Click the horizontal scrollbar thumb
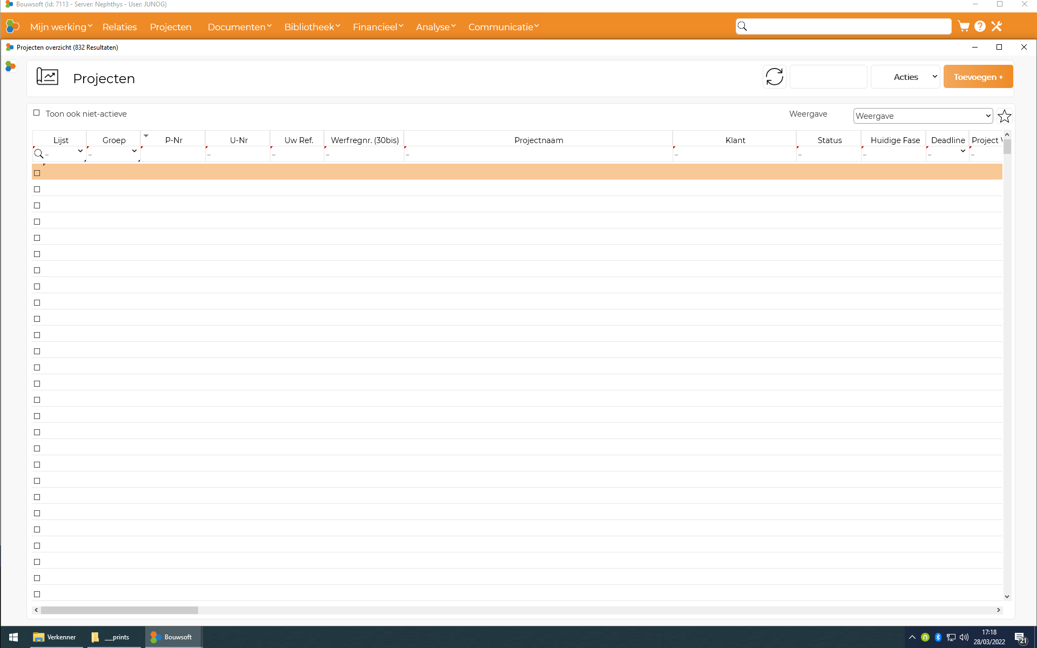This screenshot has width=1037, height=648. pyautogui.click(x=119, y=610)
